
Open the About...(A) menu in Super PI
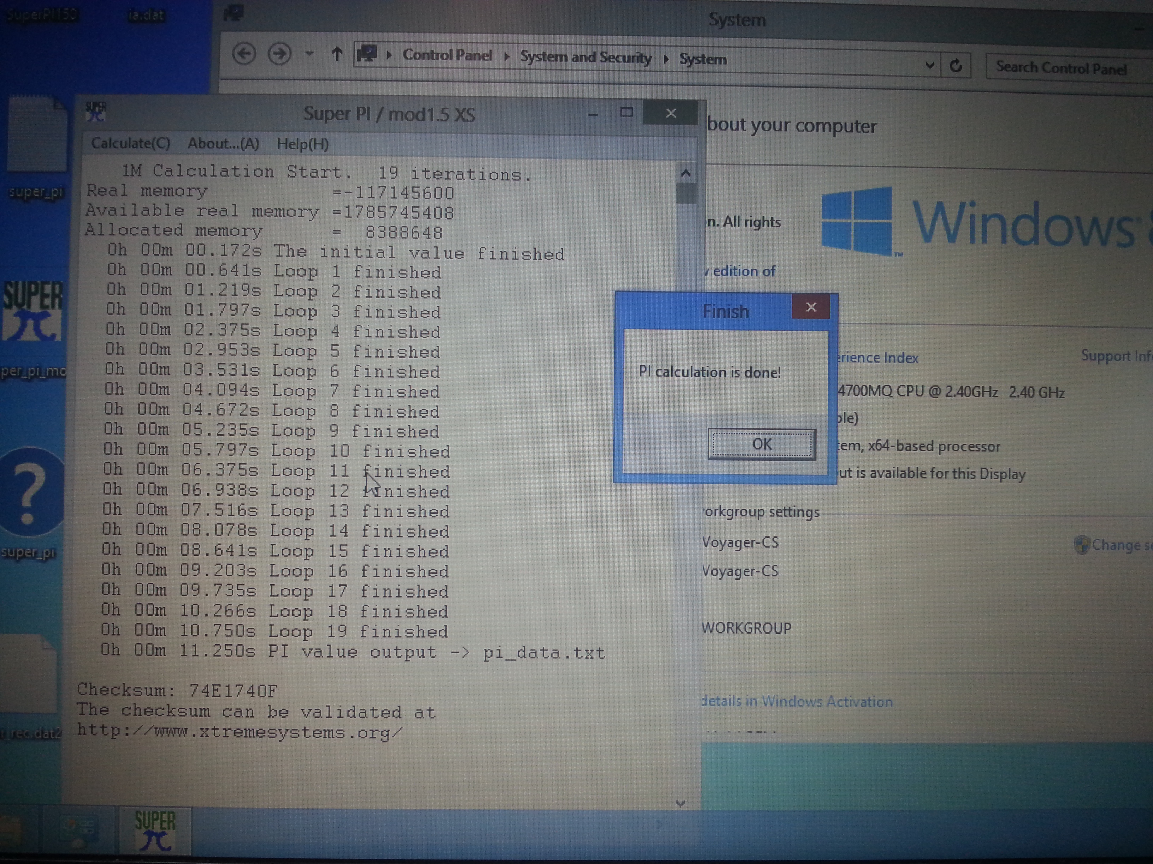(x=223, y=144)
